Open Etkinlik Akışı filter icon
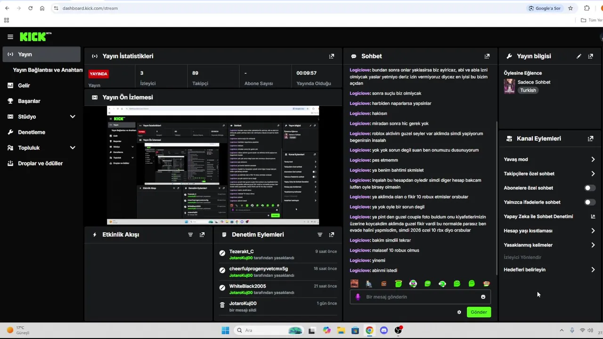Viewport: 603px width, 339px height. 190,234
